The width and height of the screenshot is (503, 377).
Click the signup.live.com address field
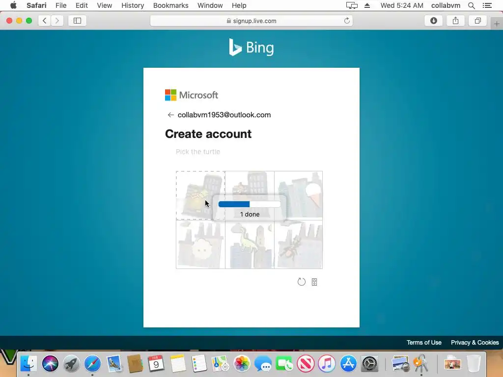tap(251, 21)
